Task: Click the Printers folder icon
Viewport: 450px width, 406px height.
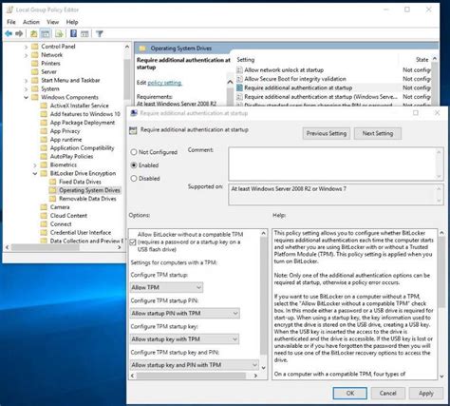Action: (35, 63)
